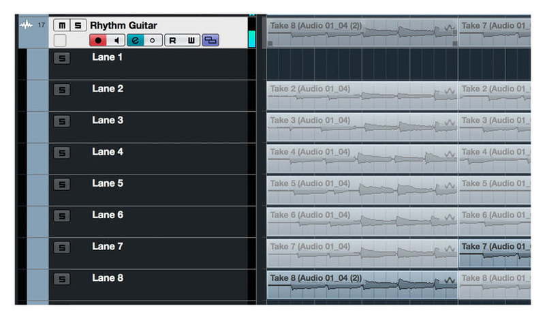Click waveform icon on Lane 8 Take 8 clip

point(450,280)
